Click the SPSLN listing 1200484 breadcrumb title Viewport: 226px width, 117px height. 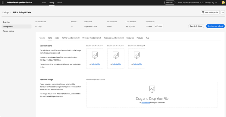[x=22, y=12]
